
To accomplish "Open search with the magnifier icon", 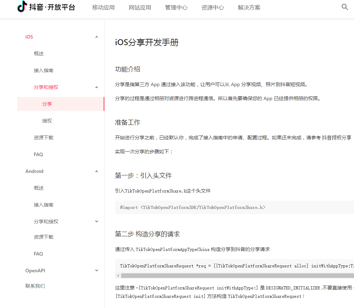I will click(x=345, y=7).
